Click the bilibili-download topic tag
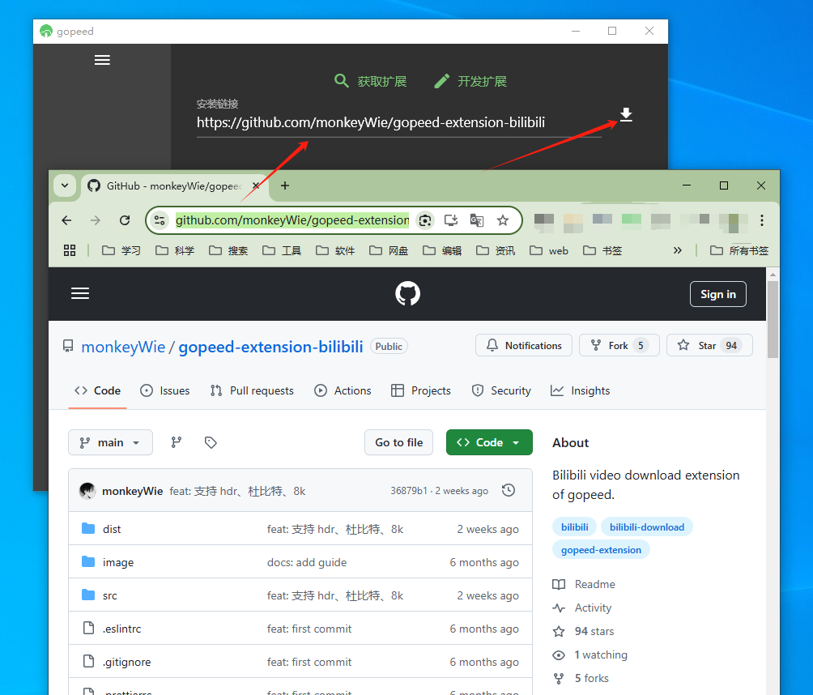 pyautogui.click(x=646, y=527)
